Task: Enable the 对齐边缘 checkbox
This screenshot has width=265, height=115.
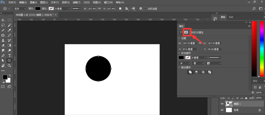Action: point(145,9)
